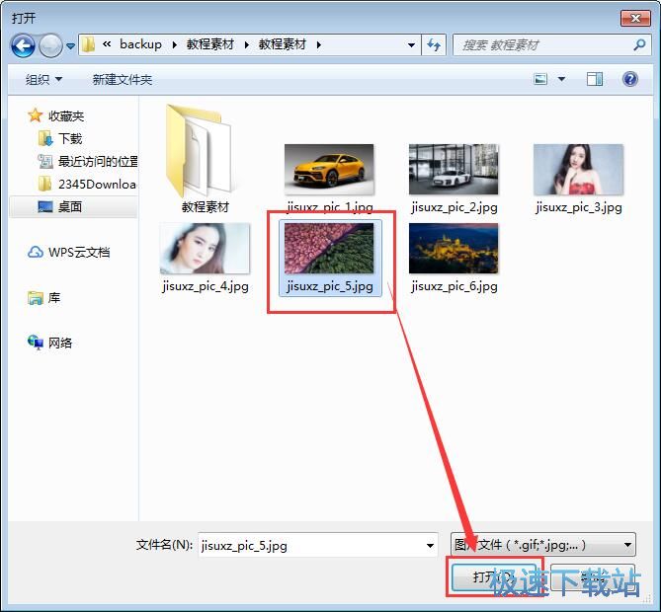Screen dimensions: 661x612
Task: Create a folder via 新建文件夹
Action: click(123, 79)
